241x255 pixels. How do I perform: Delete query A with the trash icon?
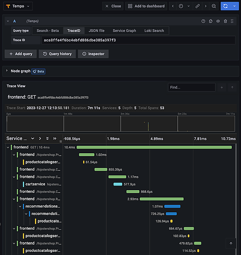225,21
